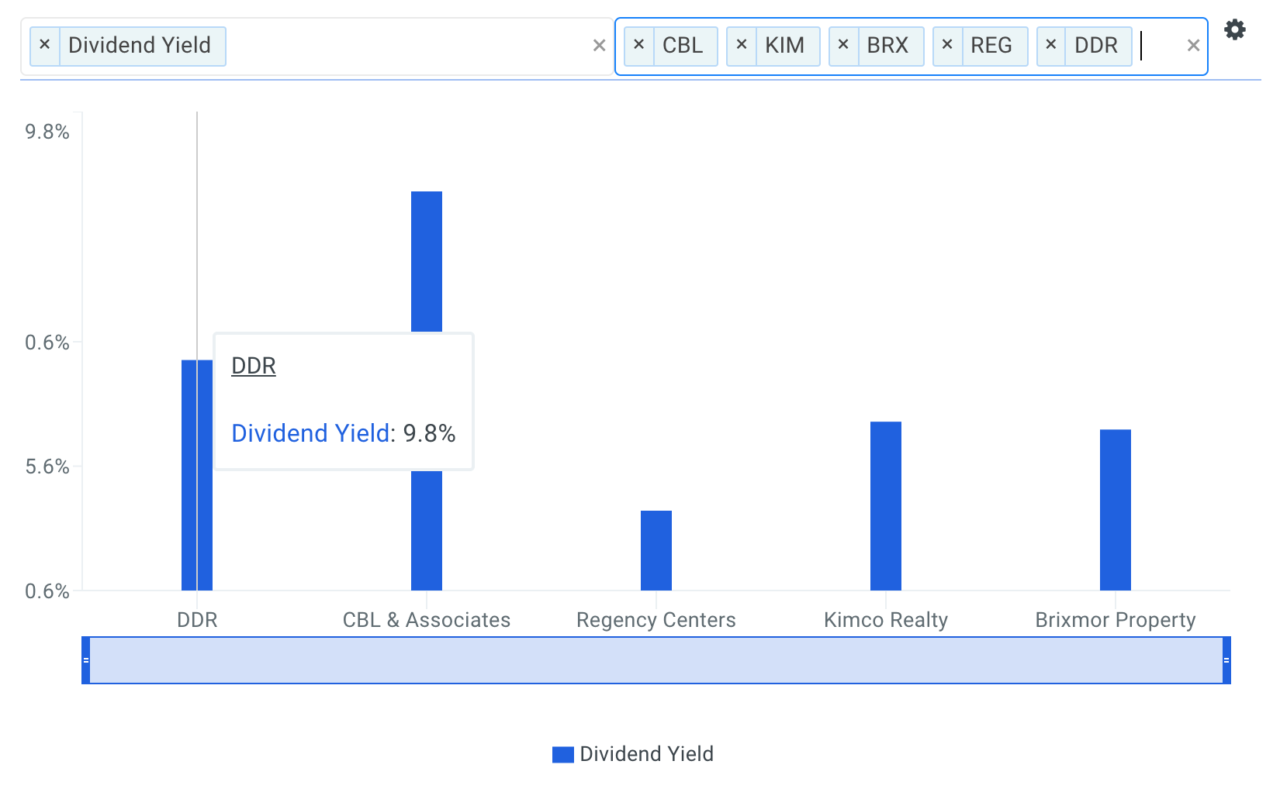Select the REG ticker tag label
This screenshot has height=792, width=1280.
(x=991, y=46)
